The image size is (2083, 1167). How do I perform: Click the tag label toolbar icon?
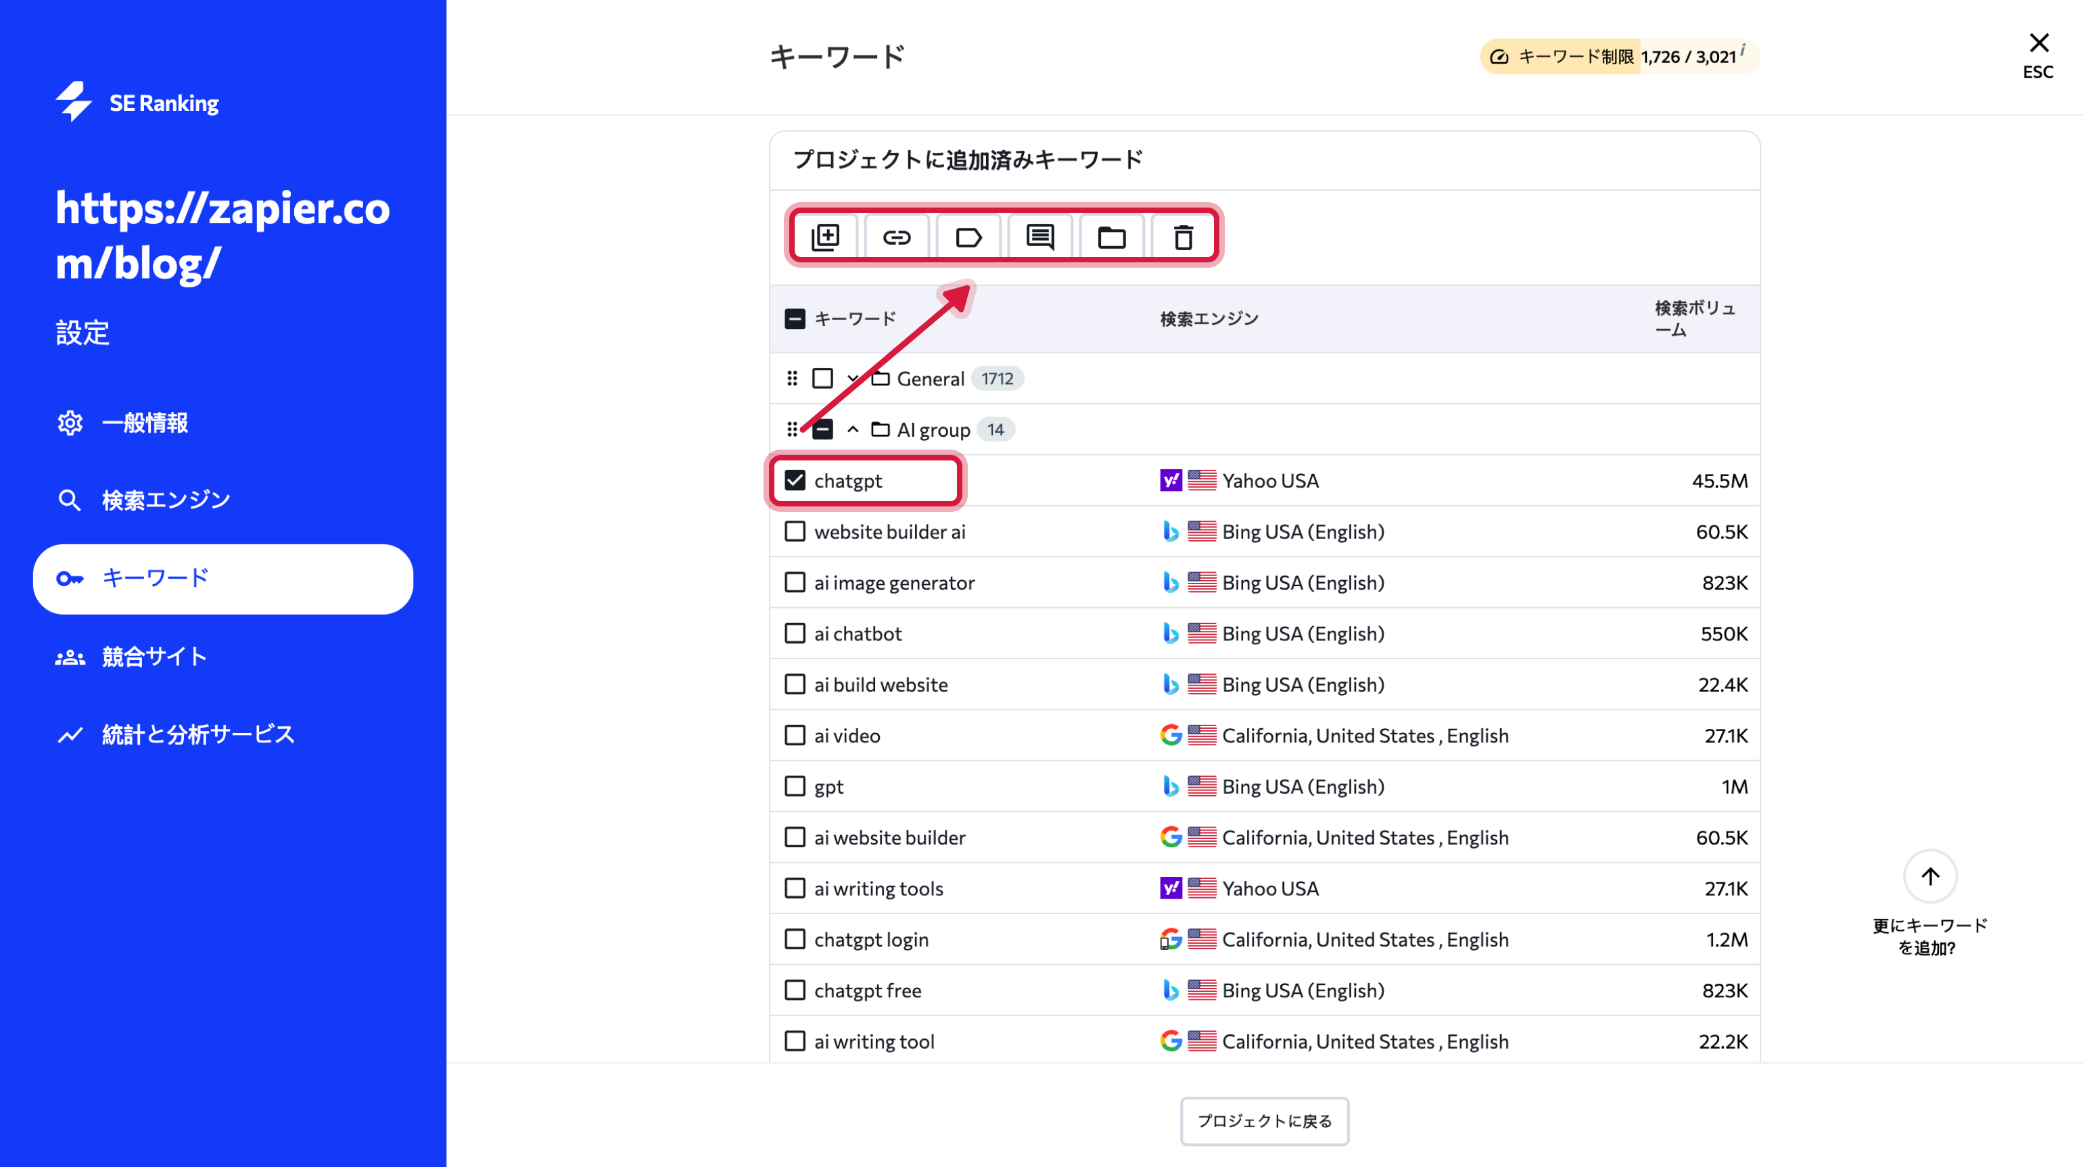[968, 237]
